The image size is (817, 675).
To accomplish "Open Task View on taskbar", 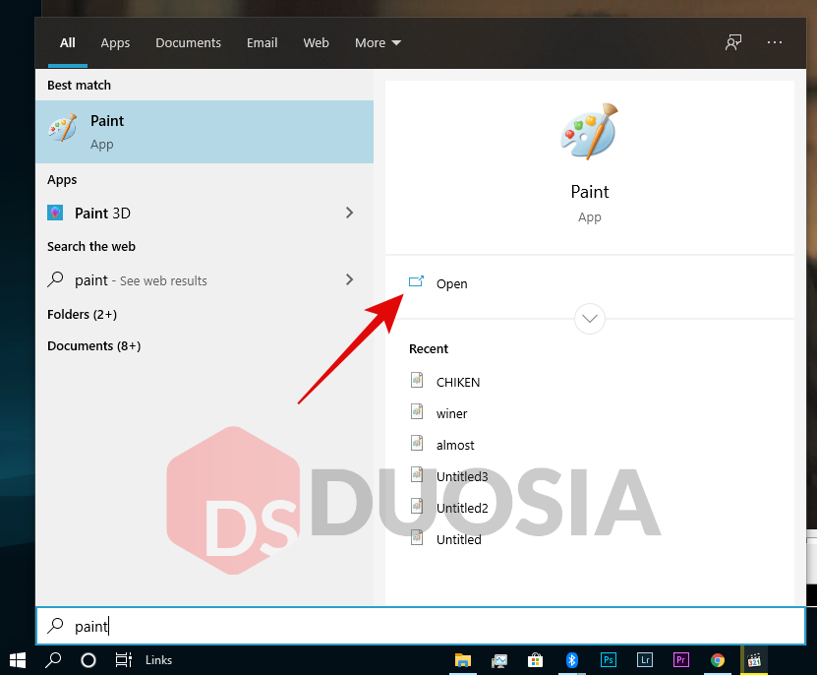I will pos(124,660).
